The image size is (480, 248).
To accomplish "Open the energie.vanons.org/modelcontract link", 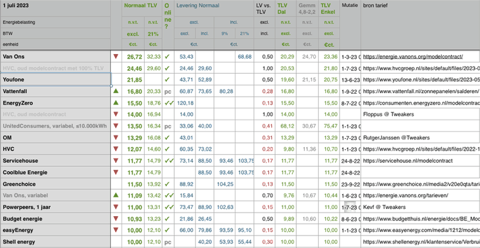I will coord(413,56).
